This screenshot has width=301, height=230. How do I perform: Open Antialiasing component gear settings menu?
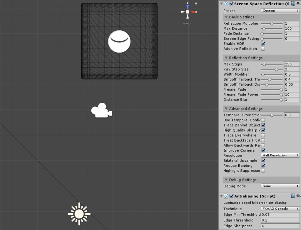[298, 196]
